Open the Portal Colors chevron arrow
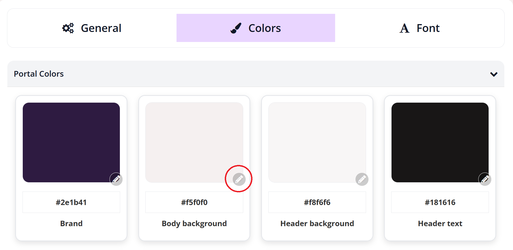The height and width of the screenshot is (250, 513). (494, 74)
